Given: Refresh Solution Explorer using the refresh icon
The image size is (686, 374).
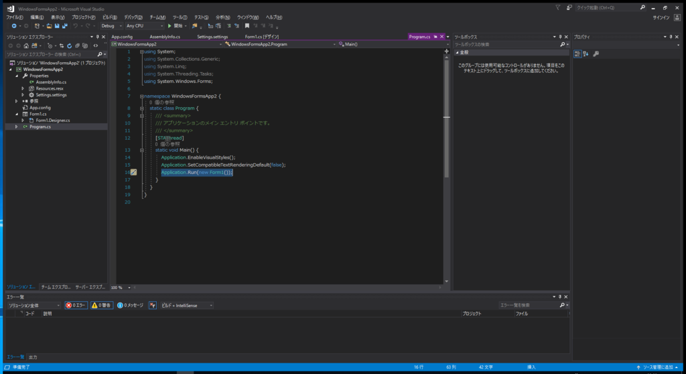Looking at the screenshot, I should point(69,45).
